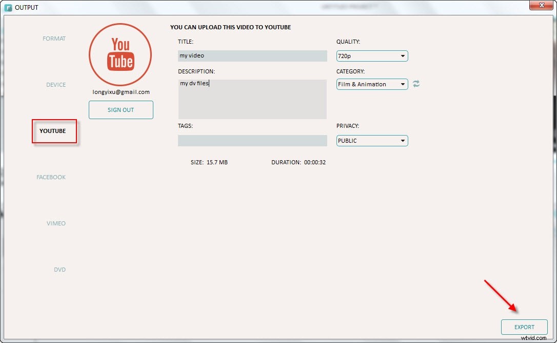Select the YOUTUBE output tab

click(53, 131)
